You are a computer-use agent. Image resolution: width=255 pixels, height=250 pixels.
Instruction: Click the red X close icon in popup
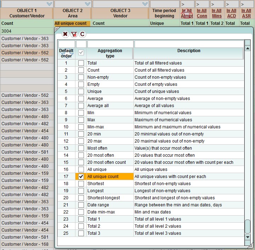tap(65, 34)
